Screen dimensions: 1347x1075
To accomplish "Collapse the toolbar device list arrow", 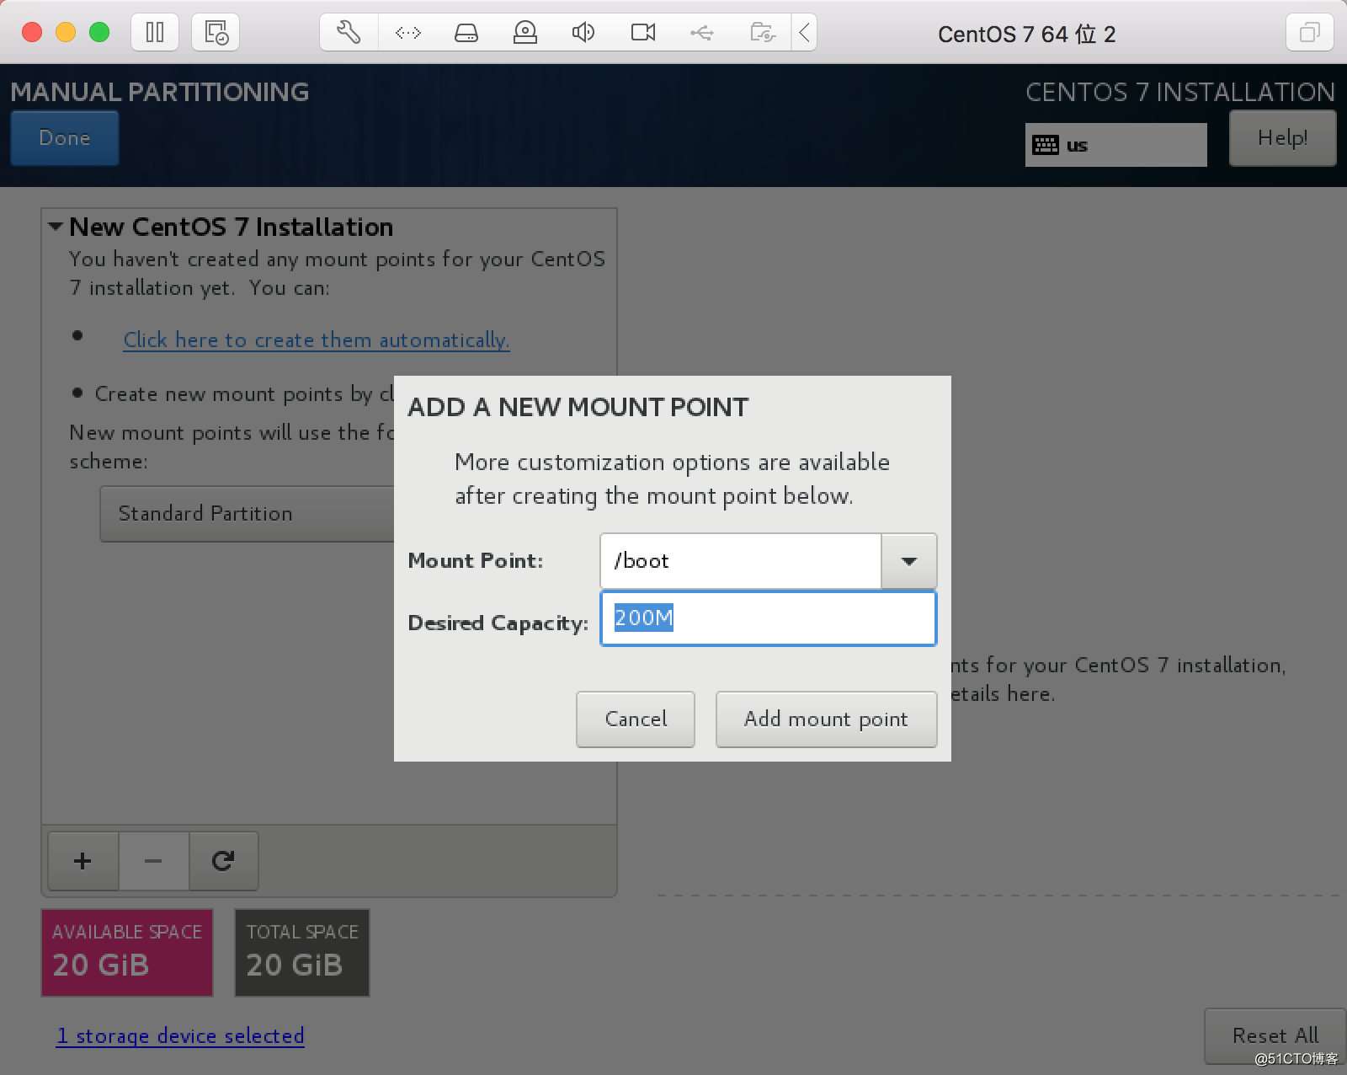I will click(804, 33).
